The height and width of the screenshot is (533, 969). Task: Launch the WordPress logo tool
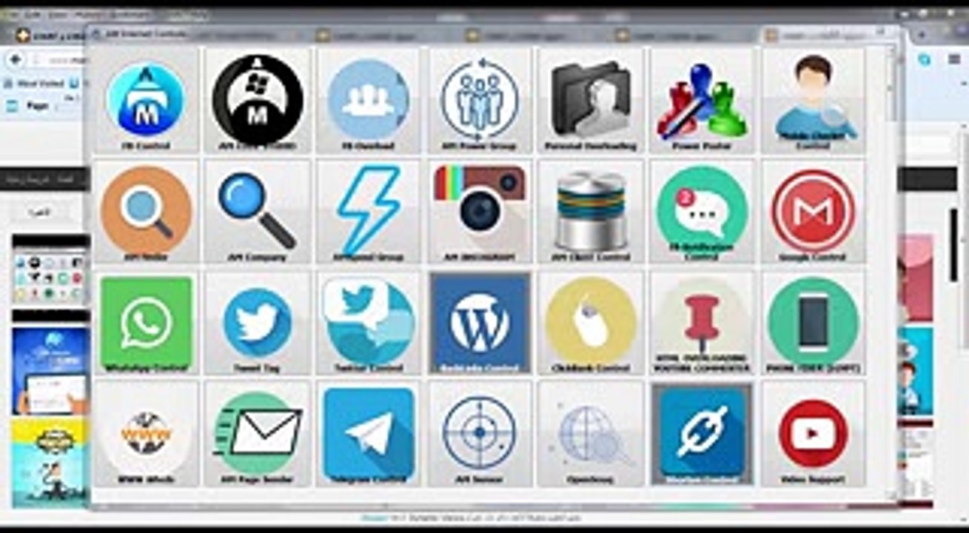click(480, 322)
